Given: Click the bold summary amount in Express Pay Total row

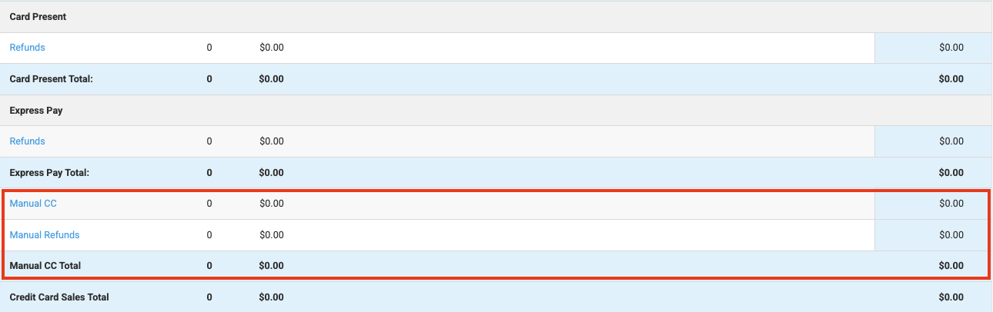Looking at the screenshot, I should (951, 173).
